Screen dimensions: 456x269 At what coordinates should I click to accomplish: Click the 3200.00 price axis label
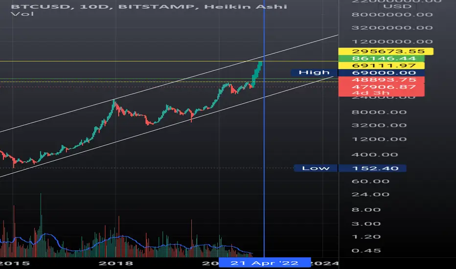[x=379, y=125]
